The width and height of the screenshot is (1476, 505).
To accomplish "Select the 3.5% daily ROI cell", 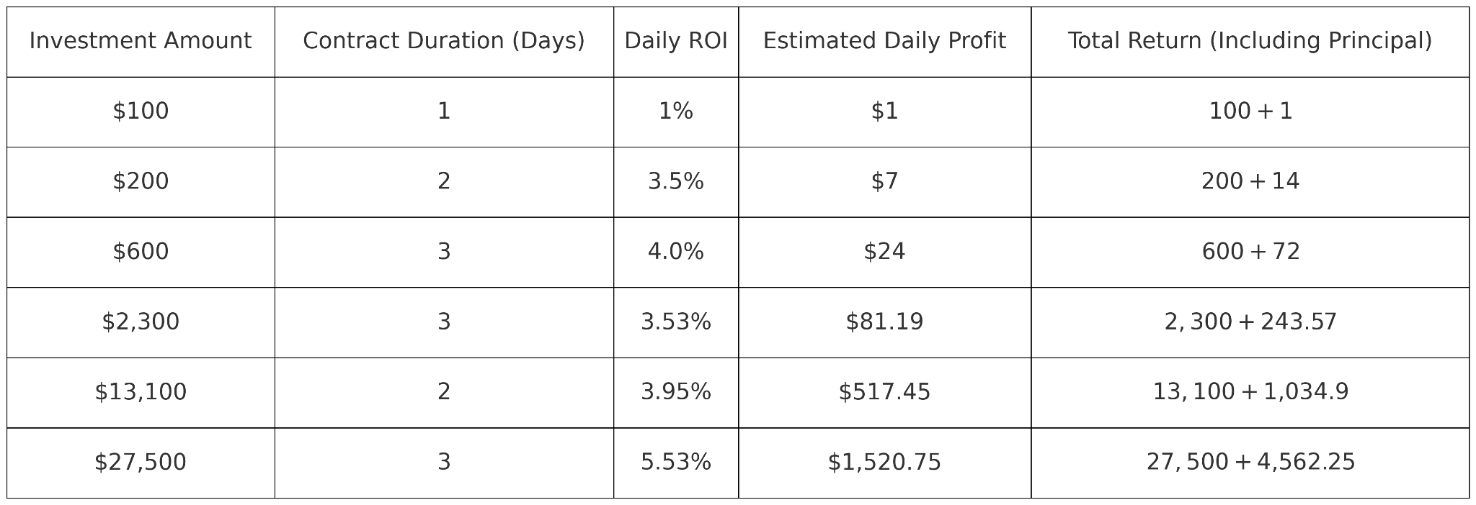I will [x=675, y=181].
